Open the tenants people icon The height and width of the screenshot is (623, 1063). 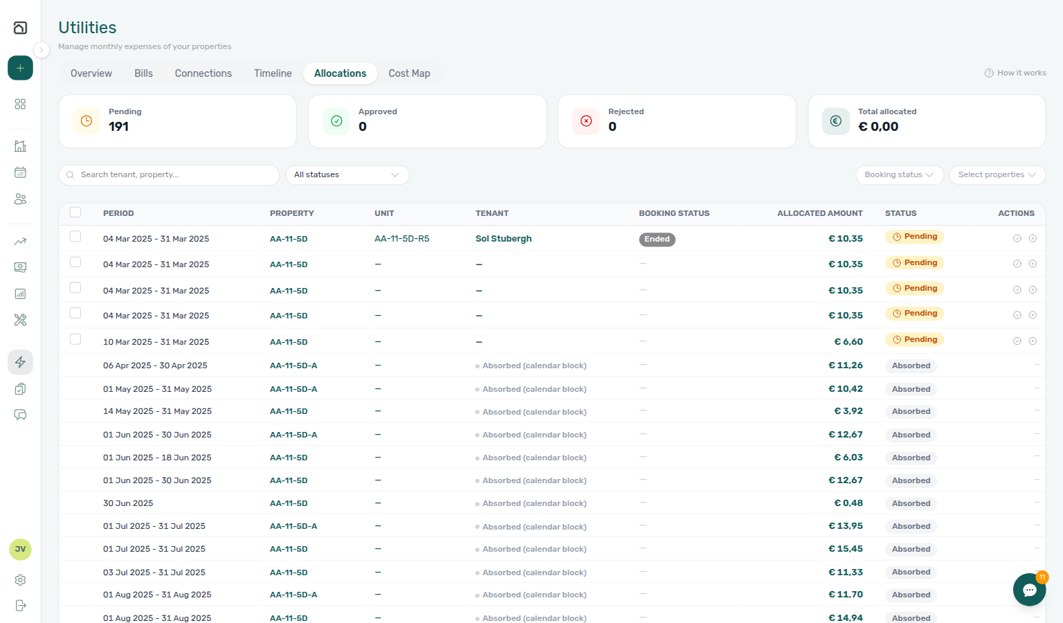(x=20, y=199)
